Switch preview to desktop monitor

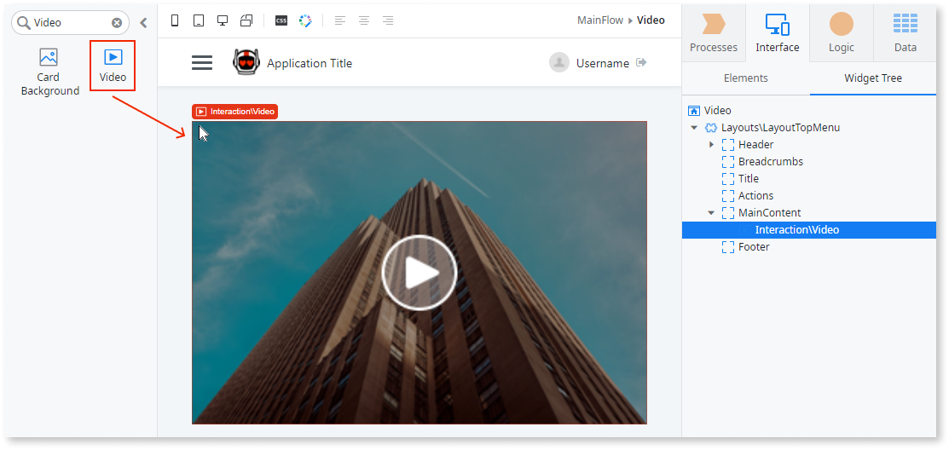223,20
